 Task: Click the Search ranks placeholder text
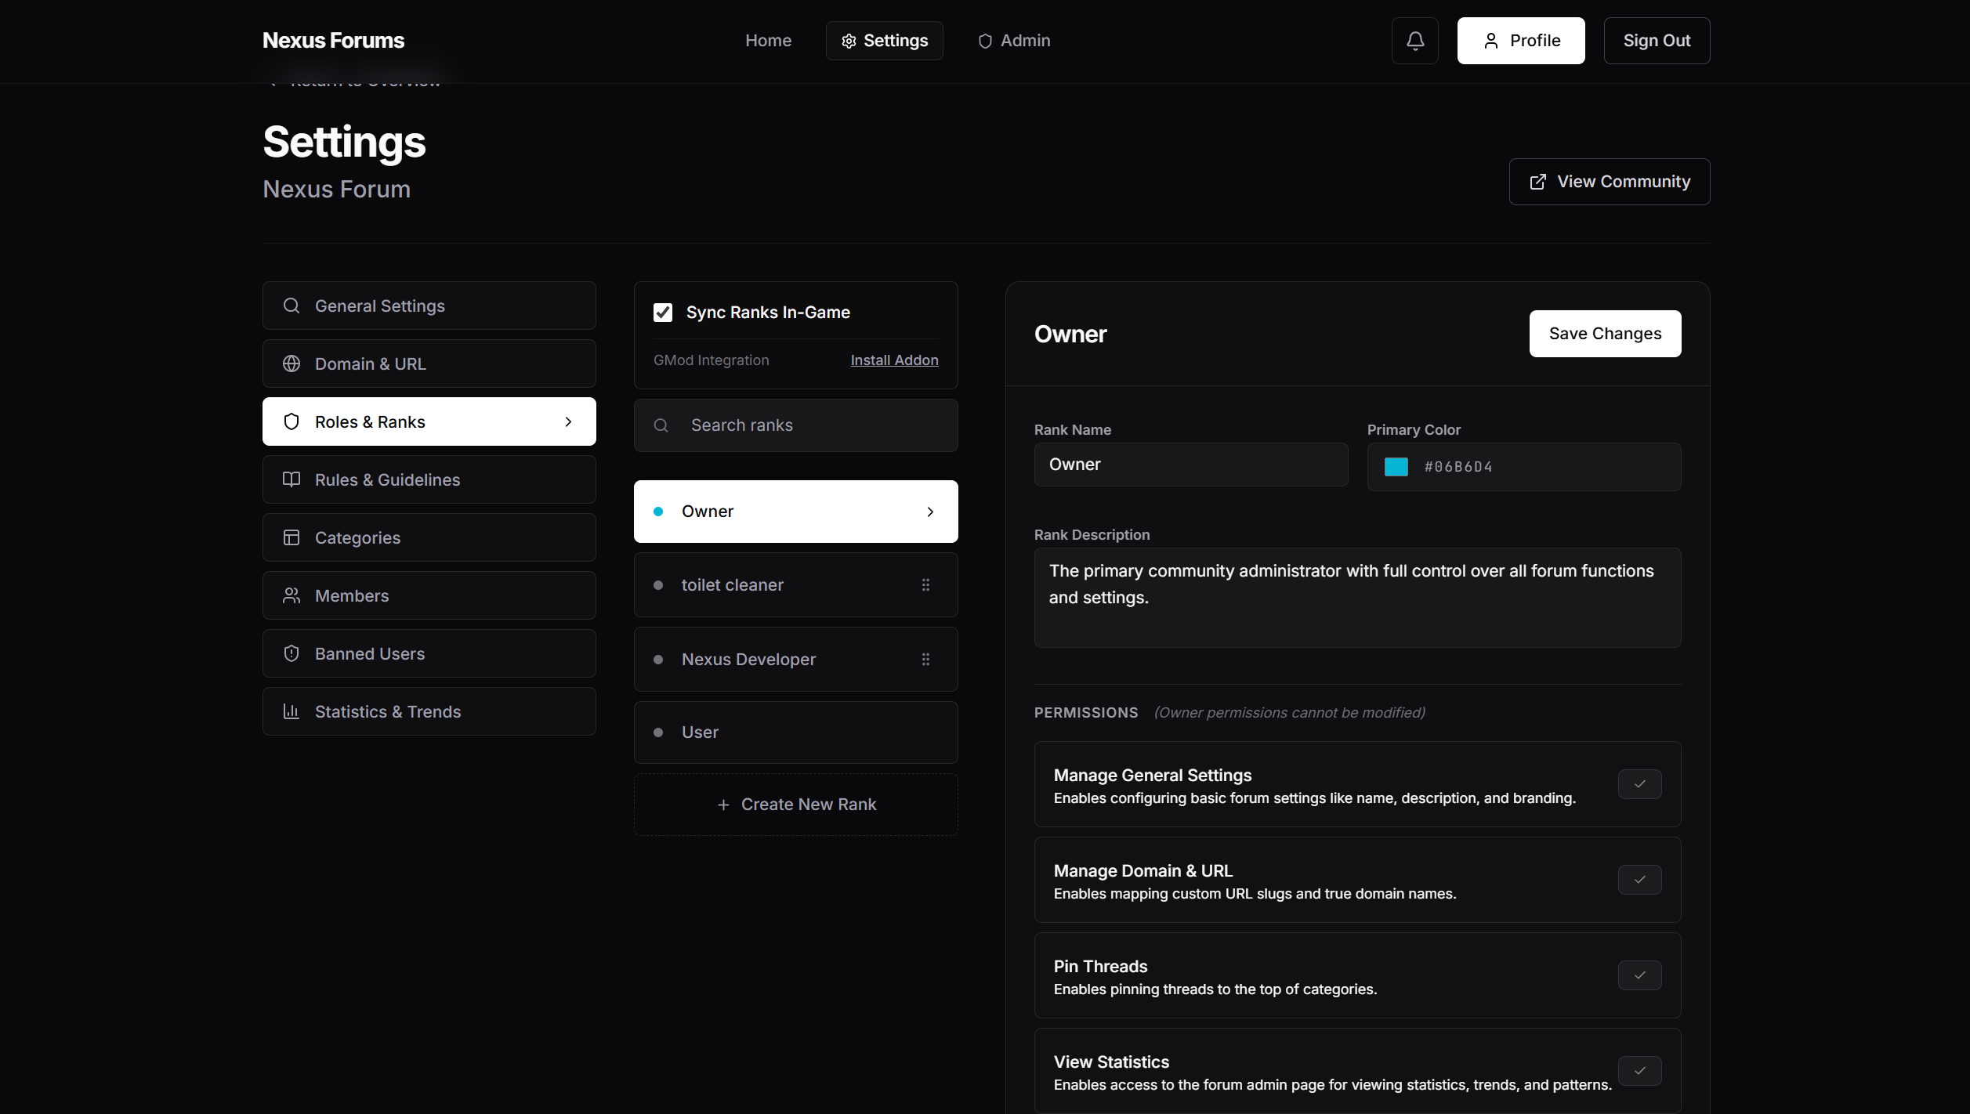tap(741, 425)
